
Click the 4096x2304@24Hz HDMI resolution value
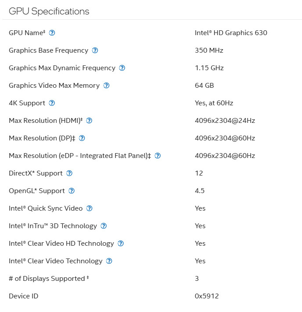[225, 121]
